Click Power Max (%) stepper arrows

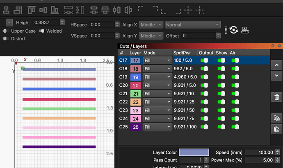tap(277, 160)
